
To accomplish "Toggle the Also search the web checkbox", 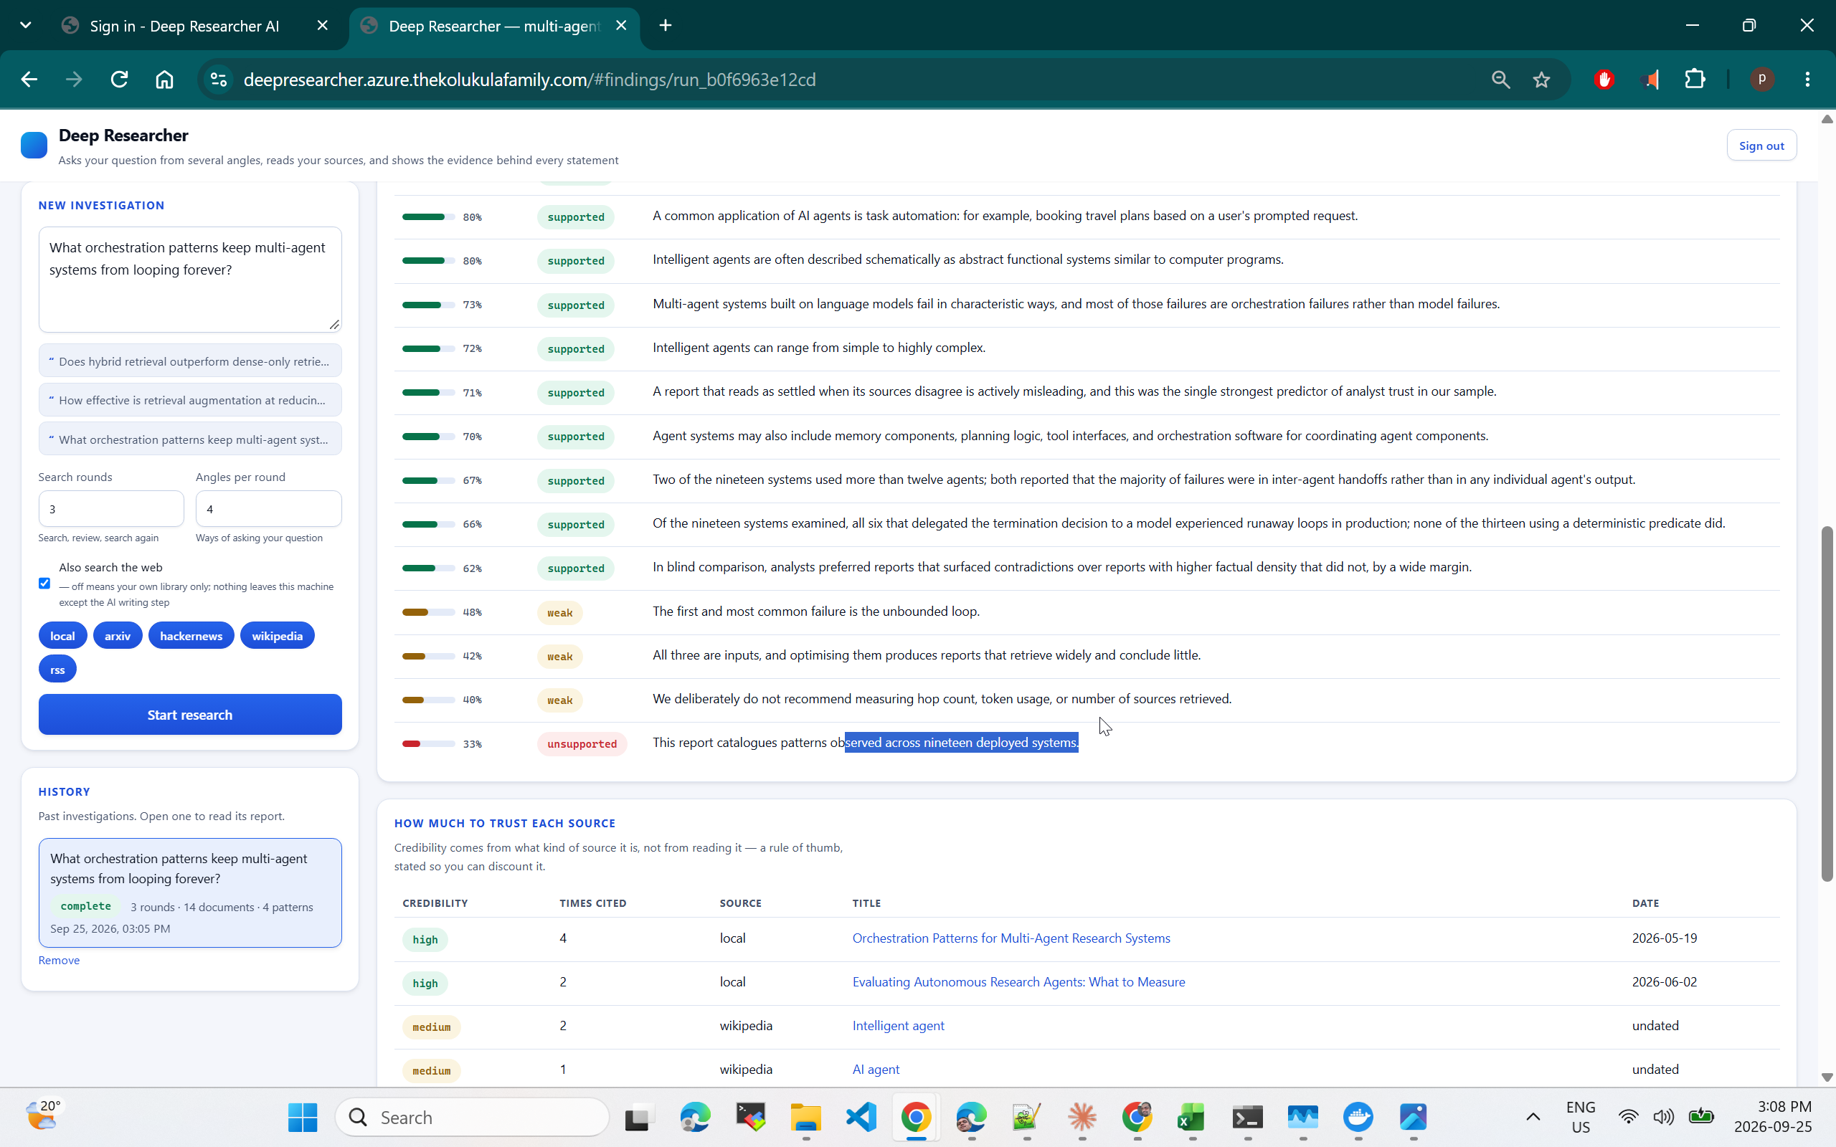I will (44, 584).
